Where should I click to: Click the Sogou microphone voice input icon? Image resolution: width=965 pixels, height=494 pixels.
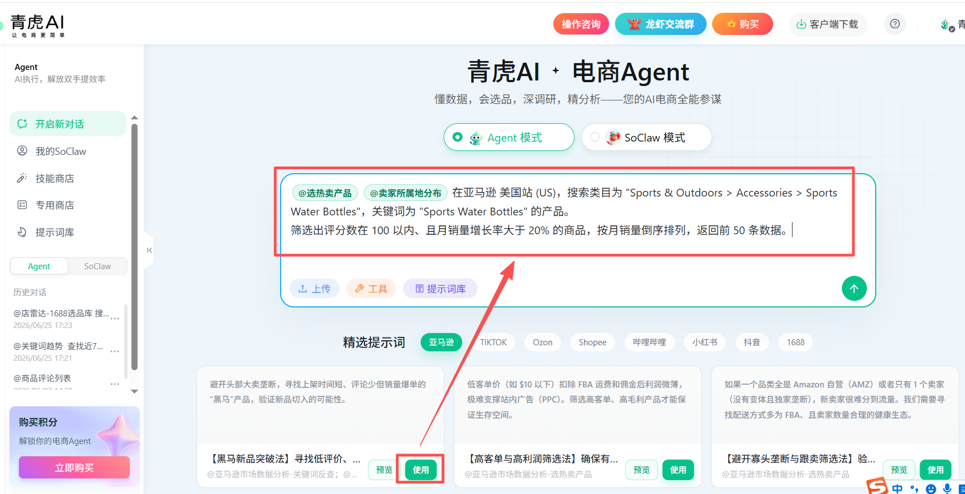click(947, 488)
